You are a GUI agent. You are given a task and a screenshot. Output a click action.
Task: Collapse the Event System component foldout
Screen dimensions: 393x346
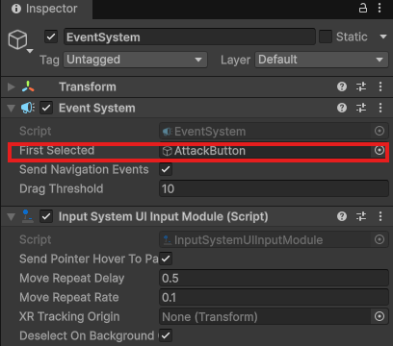pyautogui.click(x=12, y=109)
